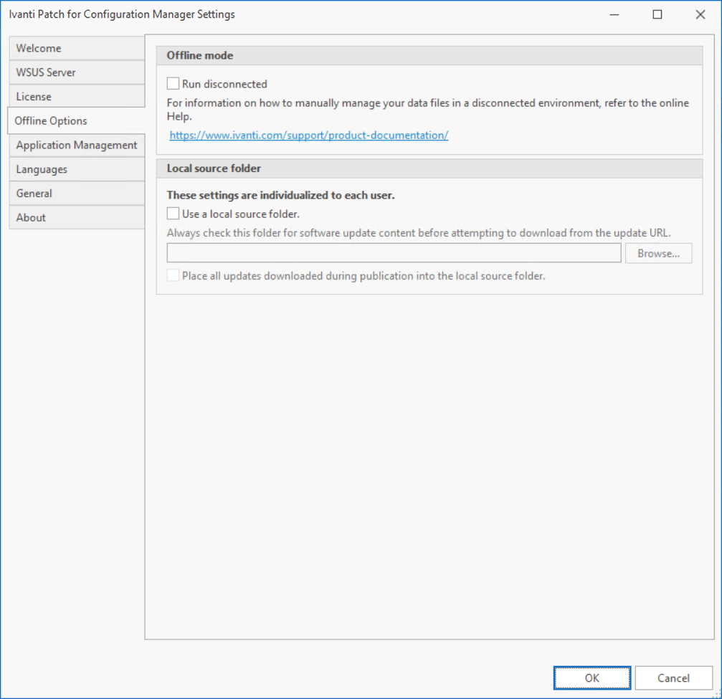Click the Cancel button
This screenshot has width=722, height=699.
673,678
